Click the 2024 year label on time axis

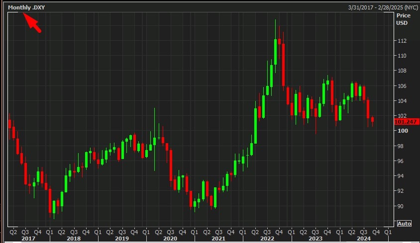click(x=364, y=239)
